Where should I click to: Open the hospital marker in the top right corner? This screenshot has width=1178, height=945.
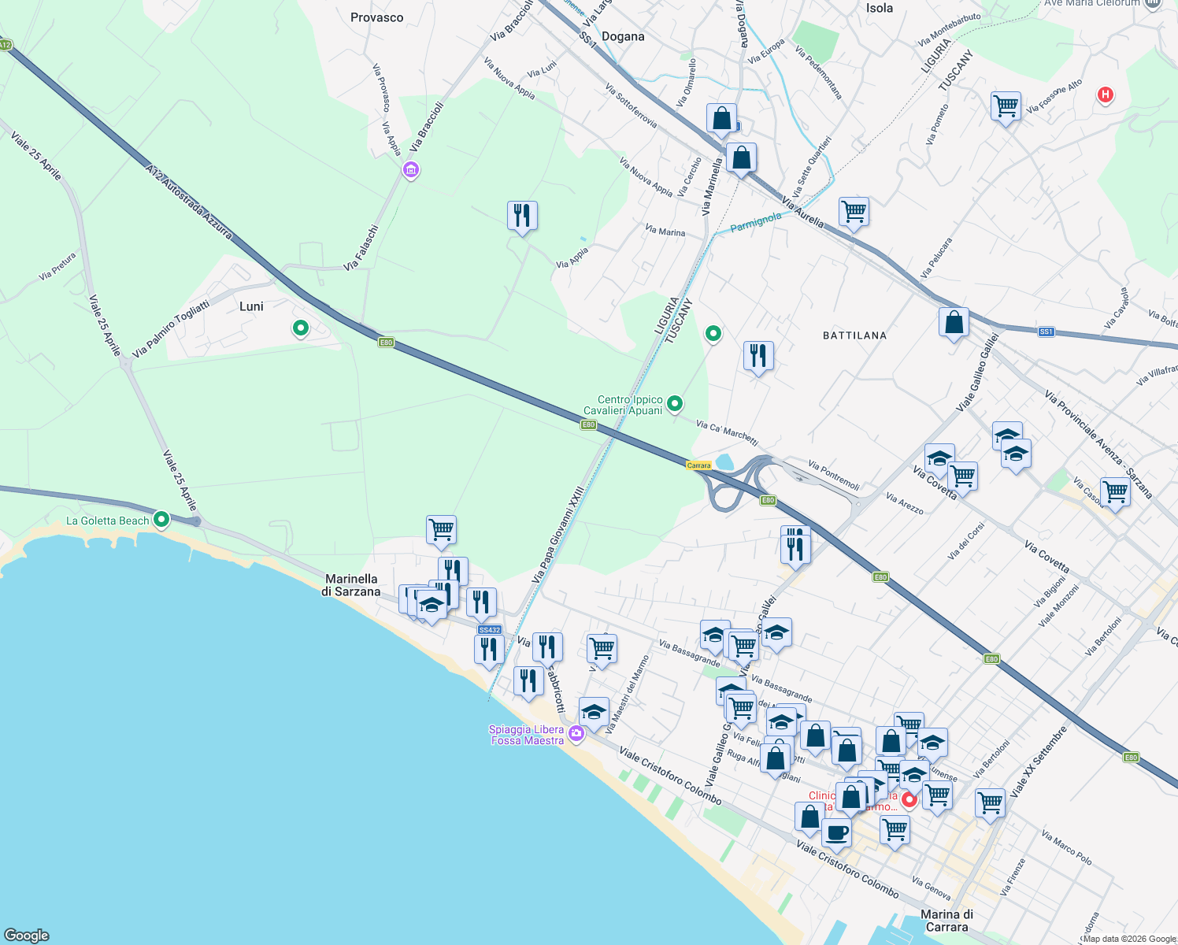[1105, 94]
